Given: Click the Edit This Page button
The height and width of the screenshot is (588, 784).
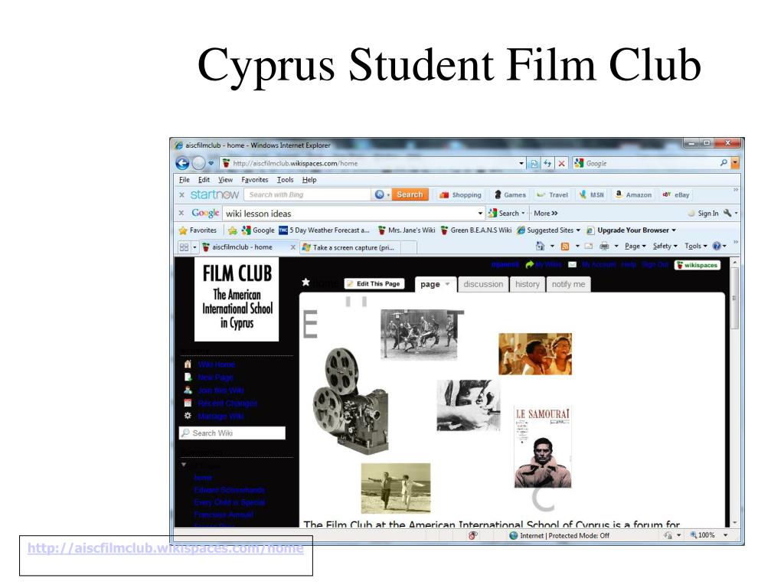Looking at the screenshot, I should pyautogui.click(x=374, y=284).
